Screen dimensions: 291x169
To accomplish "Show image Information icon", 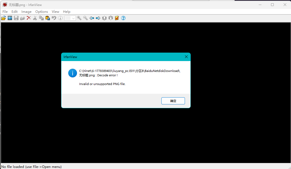I will point(60,18).
